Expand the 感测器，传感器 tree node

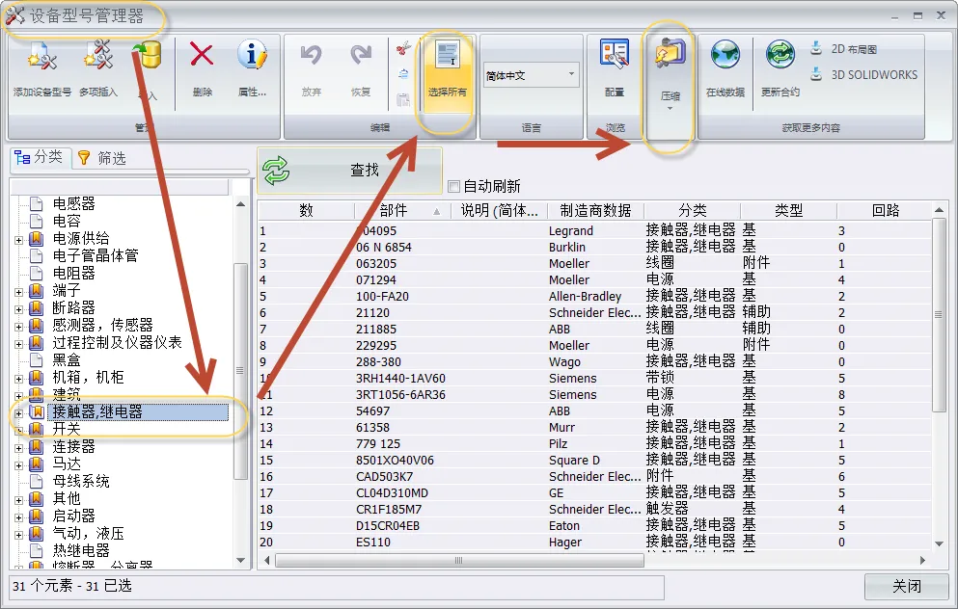click(x=19, y=327)
